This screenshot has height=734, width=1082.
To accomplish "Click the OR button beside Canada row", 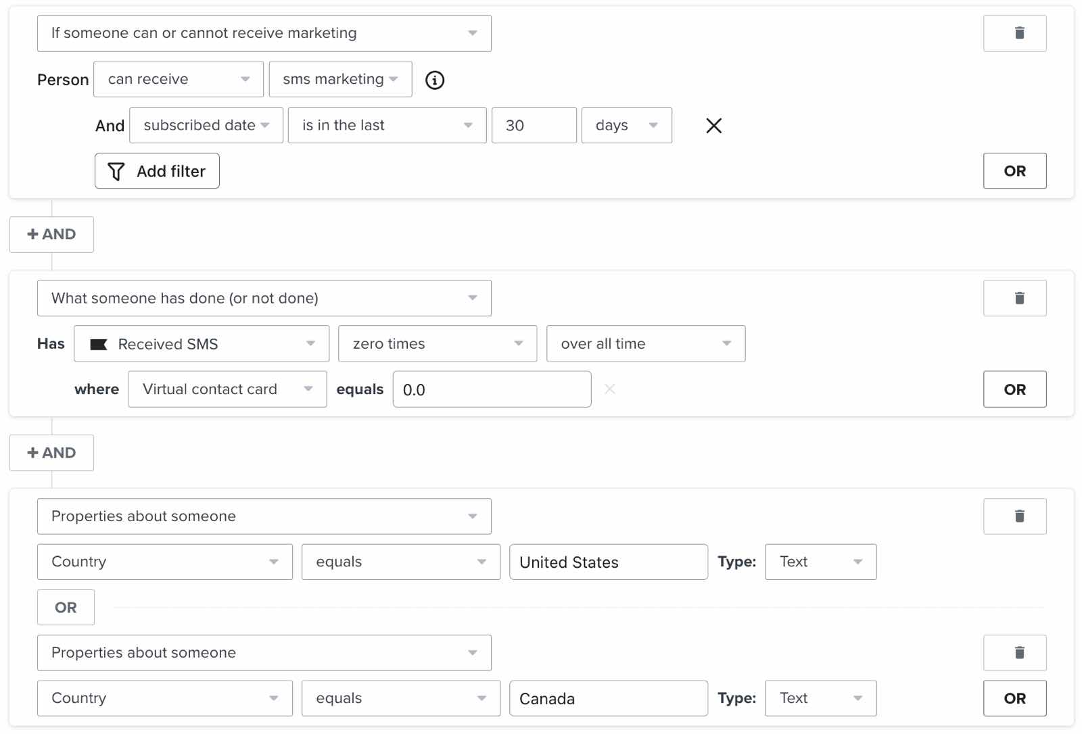I will [x=1014, y=698].
